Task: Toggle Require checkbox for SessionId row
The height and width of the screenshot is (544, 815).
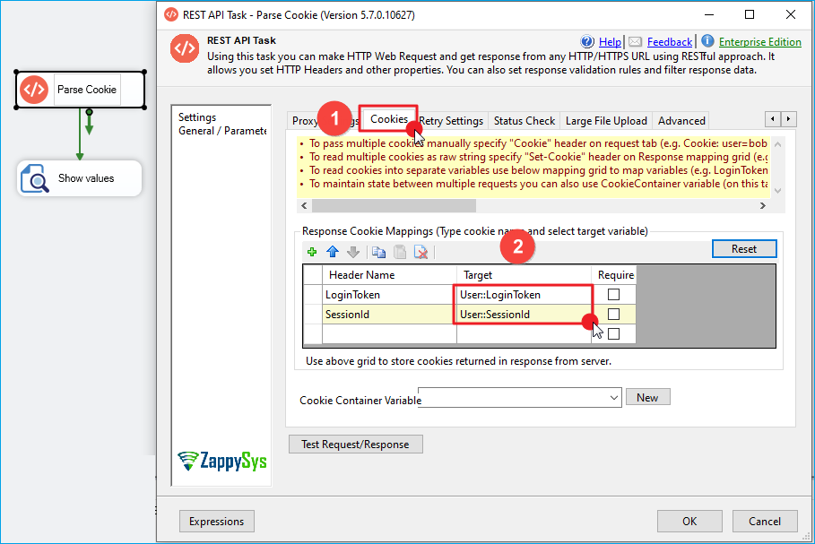Action: 613,315
